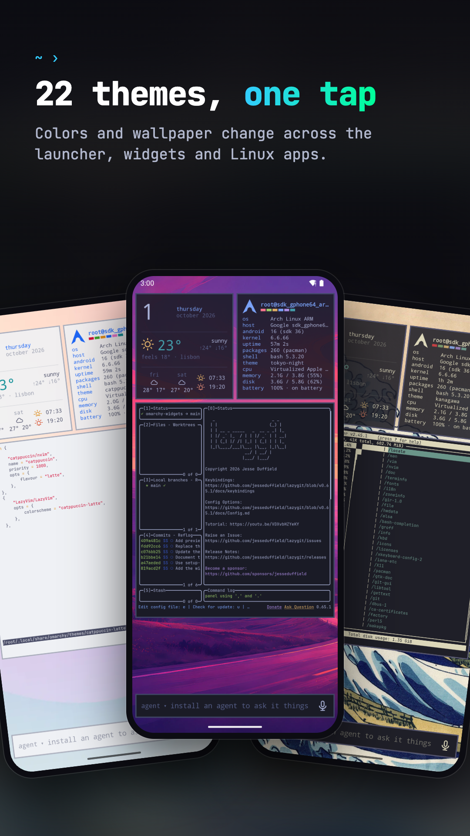Select commit b21bbe14 Document
This screenshot has height=836, width=470.
tap(170, 557)
